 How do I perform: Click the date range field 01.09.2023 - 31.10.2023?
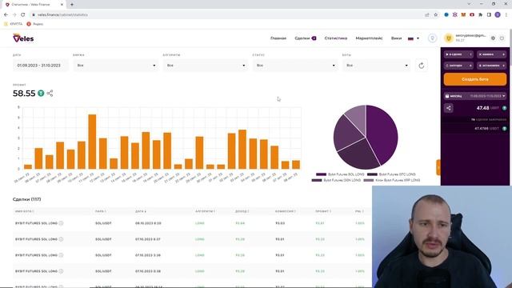pyautogui.click(x=41, y=66)
